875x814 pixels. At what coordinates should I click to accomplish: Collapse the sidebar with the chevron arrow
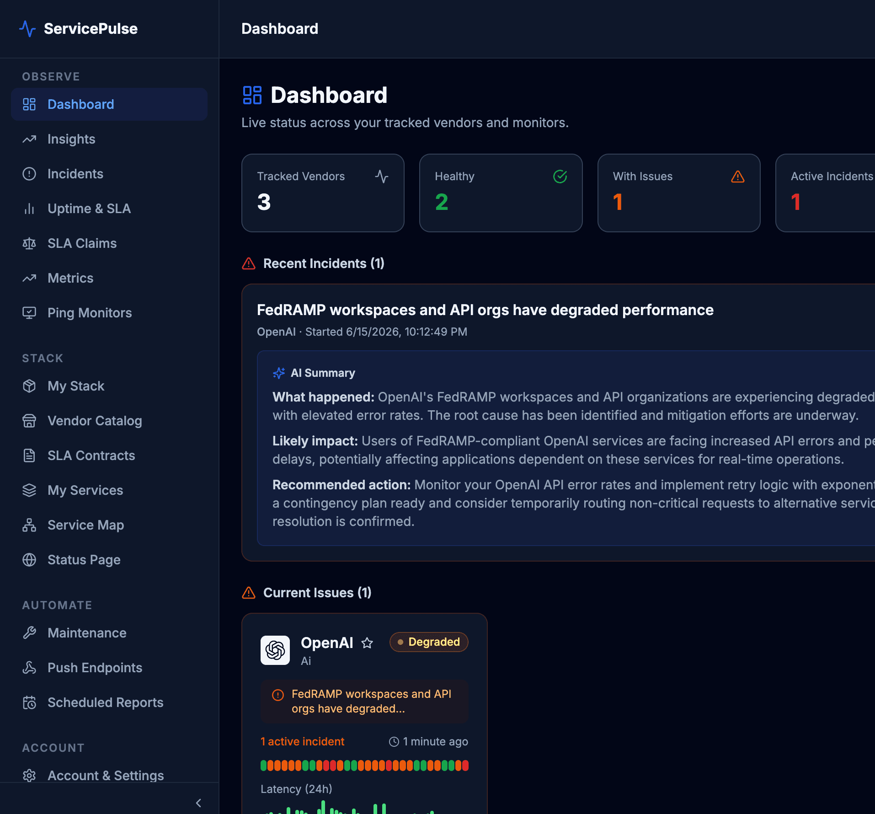click(198, 803)
